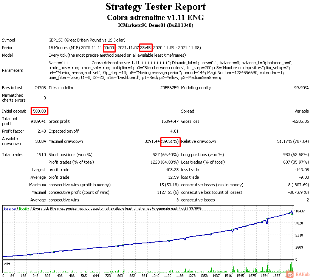Click the gross profit value '15394.47'
The height and width of the screenshot is (280, 313).
tap(170, 121)
